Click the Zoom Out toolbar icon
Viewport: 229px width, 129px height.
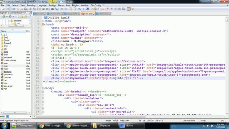(65, 9)
